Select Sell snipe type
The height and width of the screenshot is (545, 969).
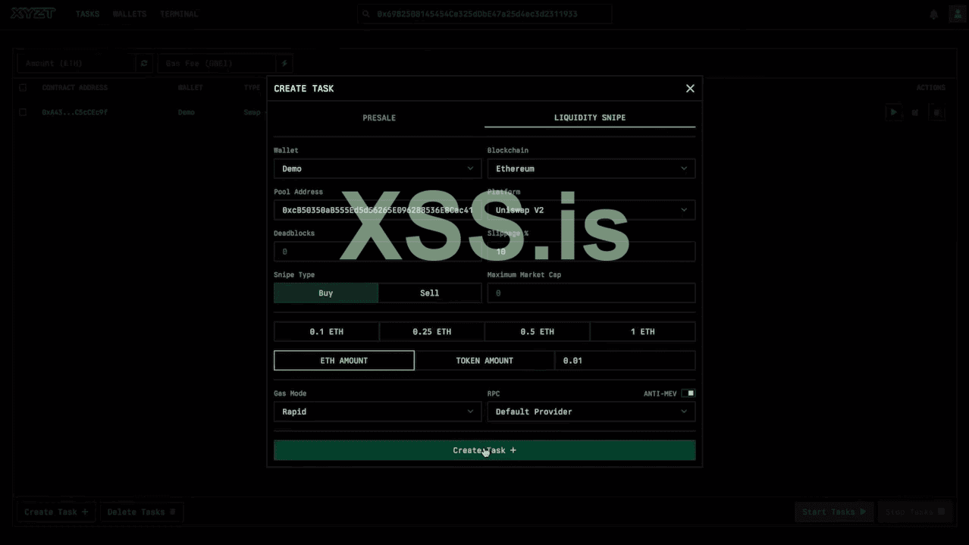[430, 293]
